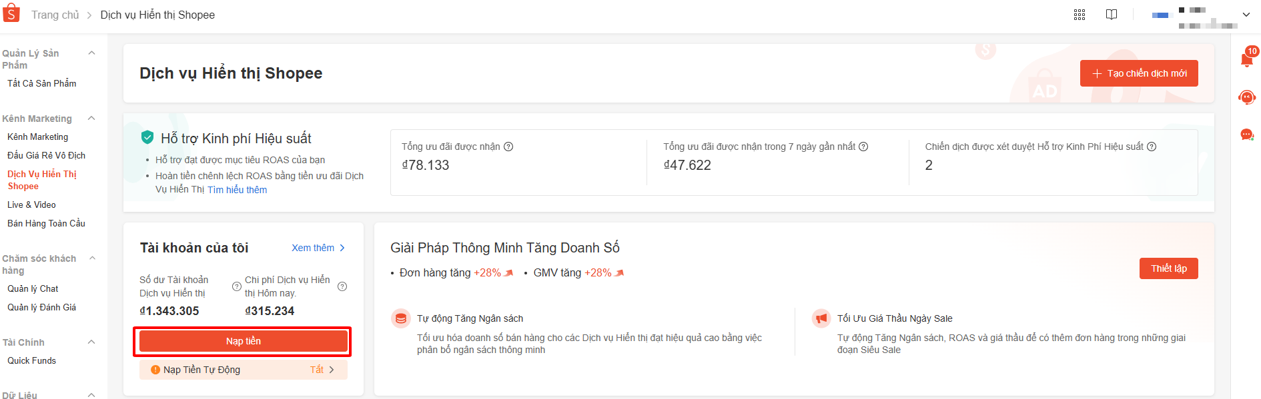
Task: Select Live & Video in sidebar
Action: point(31,204)
